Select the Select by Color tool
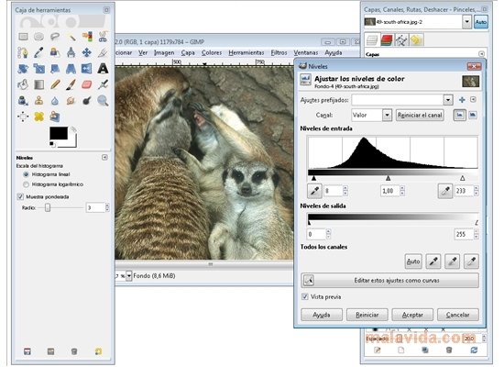The image size is (504, 367). pyautogui.click(x=87, y=37)
